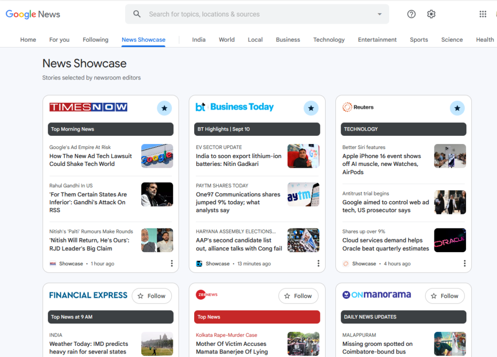Switch to the For you tab

coord(59,40)
